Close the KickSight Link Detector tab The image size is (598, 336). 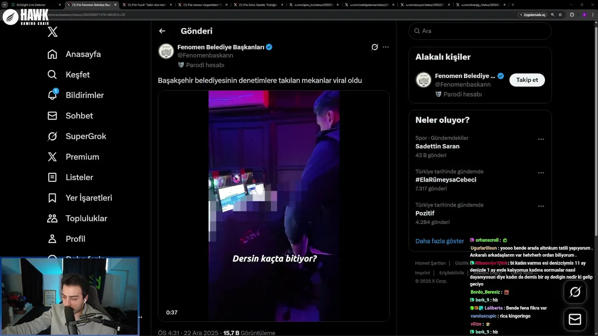(x=60, y=5)
